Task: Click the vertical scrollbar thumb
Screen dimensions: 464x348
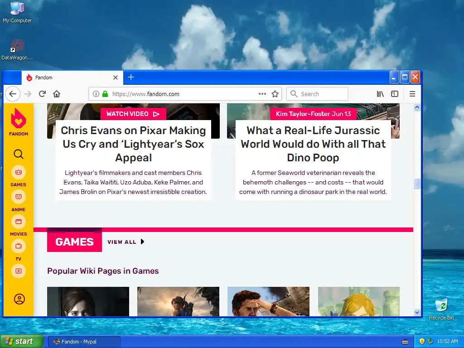Action: point(417,184)
